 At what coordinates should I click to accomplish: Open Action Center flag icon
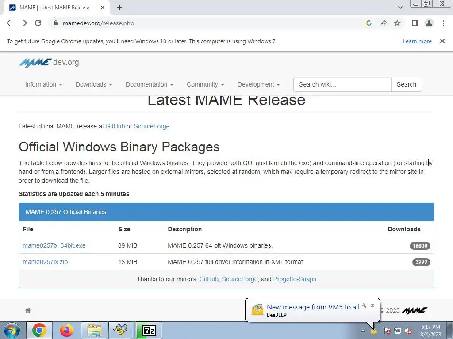click(x=387, y=331)
